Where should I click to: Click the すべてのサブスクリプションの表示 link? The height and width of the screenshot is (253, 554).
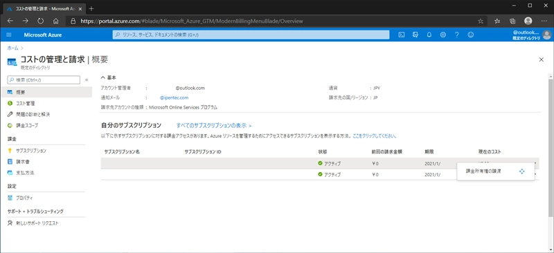point(214,125)
